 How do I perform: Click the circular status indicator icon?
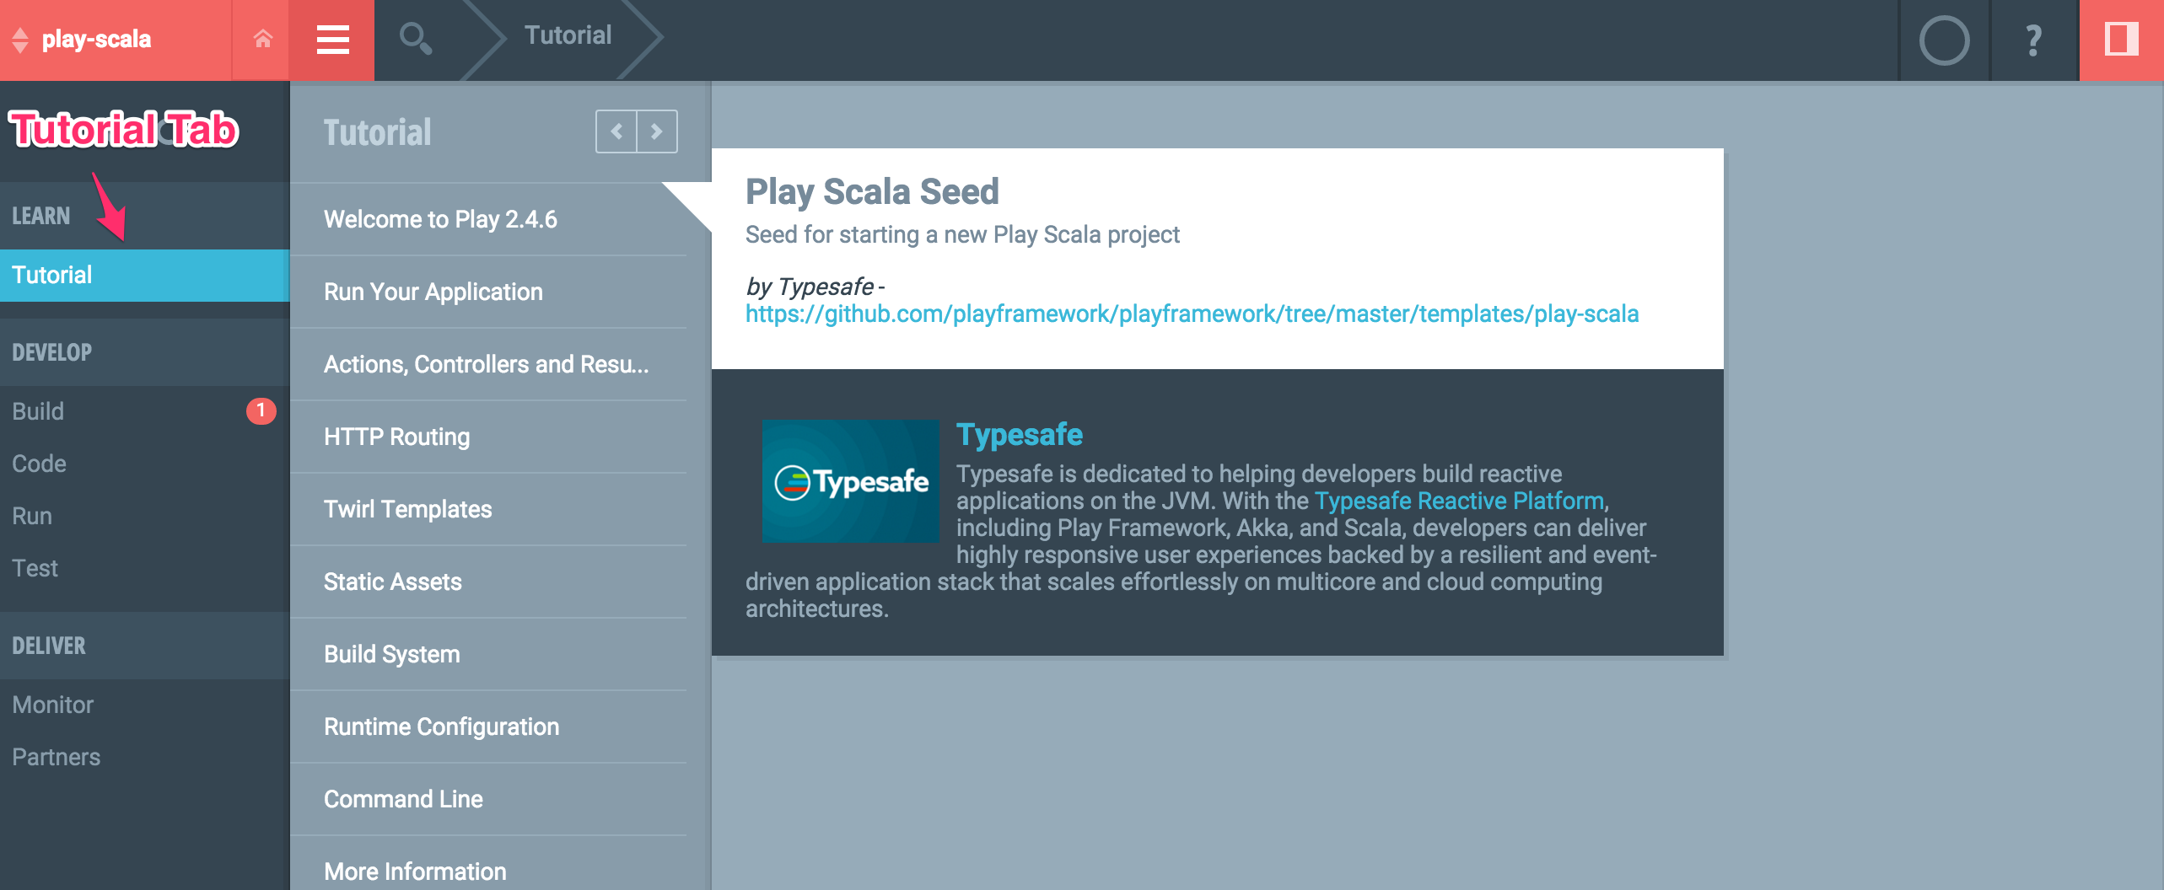tap(1944, 40)
